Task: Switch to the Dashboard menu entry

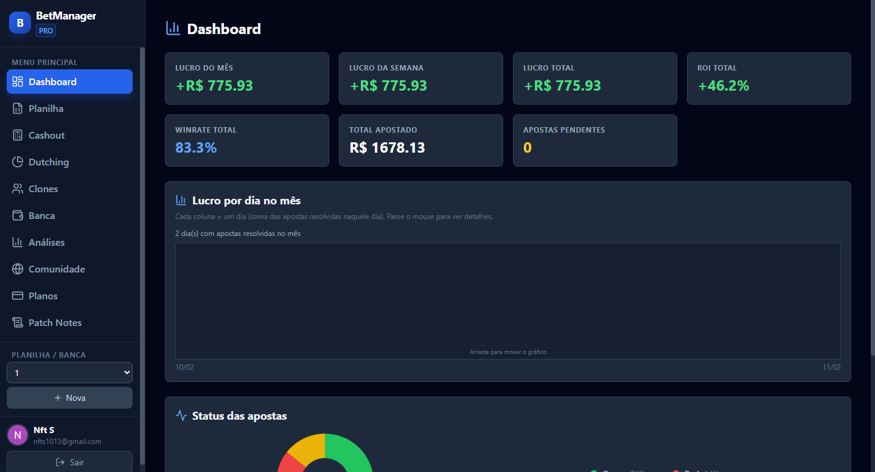Action: click(69, 82)
